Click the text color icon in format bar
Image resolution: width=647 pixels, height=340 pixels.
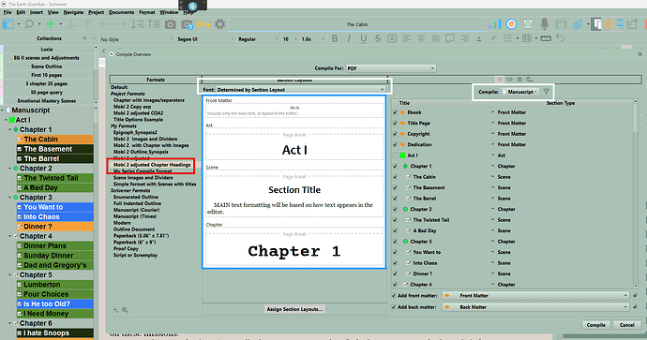(x=479, y=38)
